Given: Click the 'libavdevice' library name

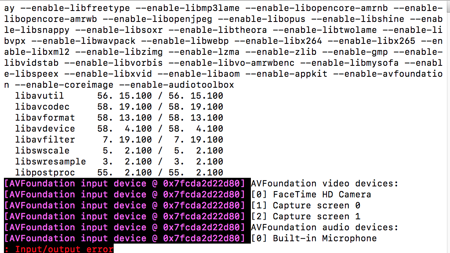Looking at the screenshot, I should tap(45, 129).
